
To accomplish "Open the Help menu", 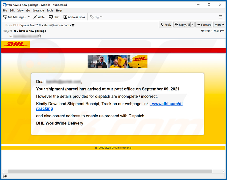I will [59, 11].
